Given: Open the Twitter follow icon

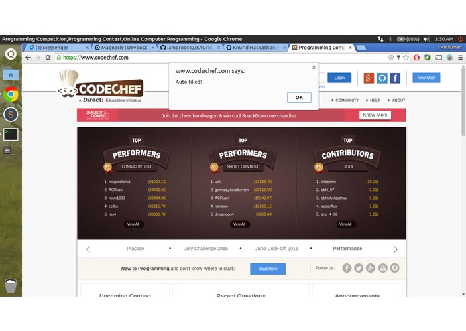Looking at the screenshot, I should (359, 268).
